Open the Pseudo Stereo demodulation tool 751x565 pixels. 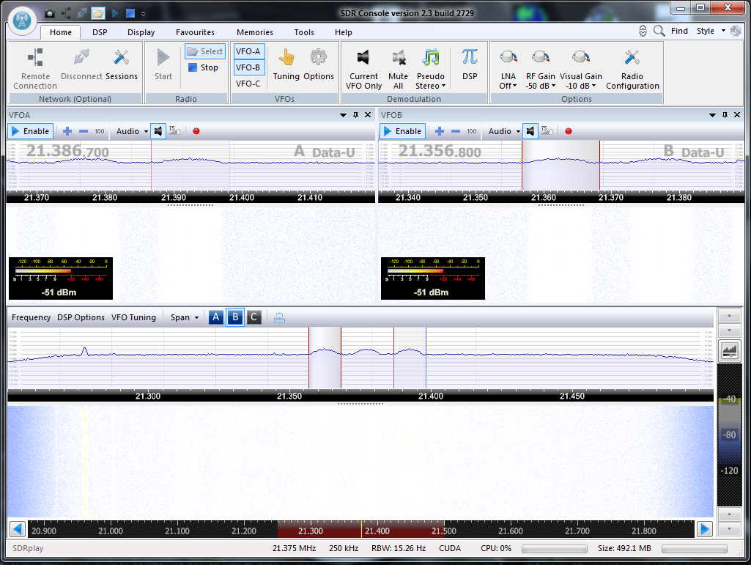(431, 66)
